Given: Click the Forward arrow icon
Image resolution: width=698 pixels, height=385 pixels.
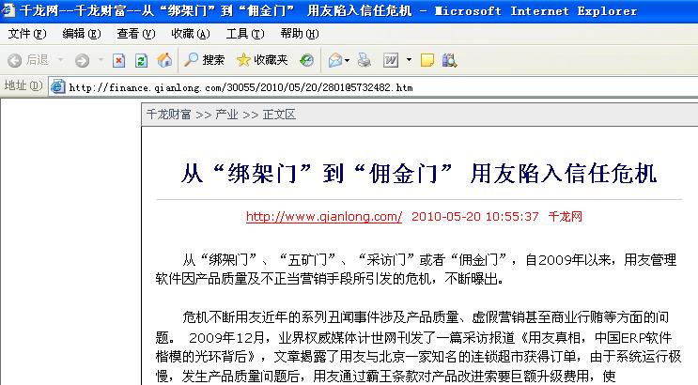Looking at the screenshot, I should point(82,60).
